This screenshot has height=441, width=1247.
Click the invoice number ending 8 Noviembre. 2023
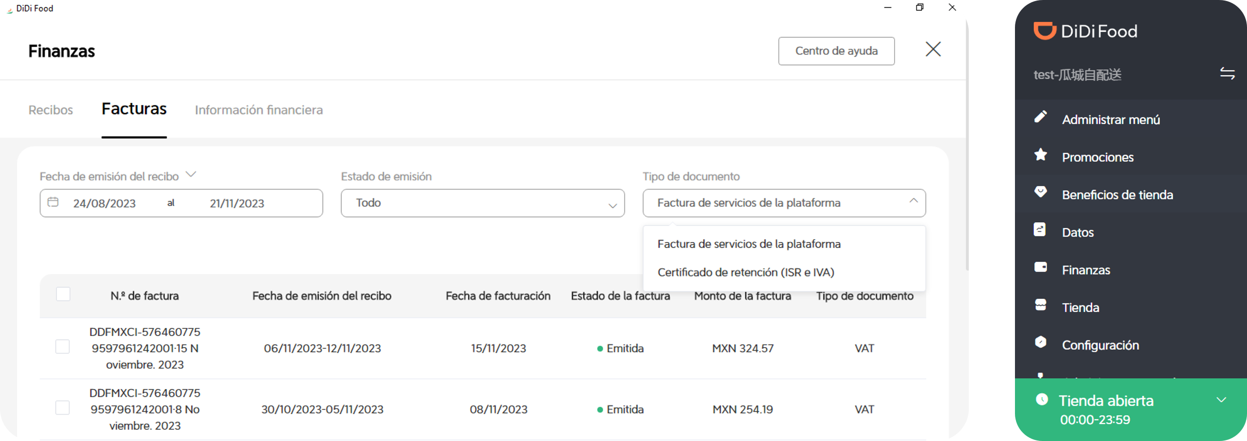[145, 409]
